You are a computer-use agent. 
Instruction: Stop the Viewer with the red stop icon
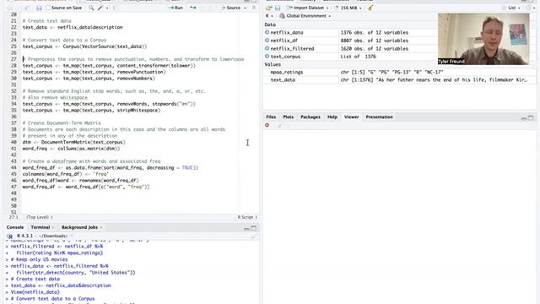pyautogui.click(x=267, y=125)
